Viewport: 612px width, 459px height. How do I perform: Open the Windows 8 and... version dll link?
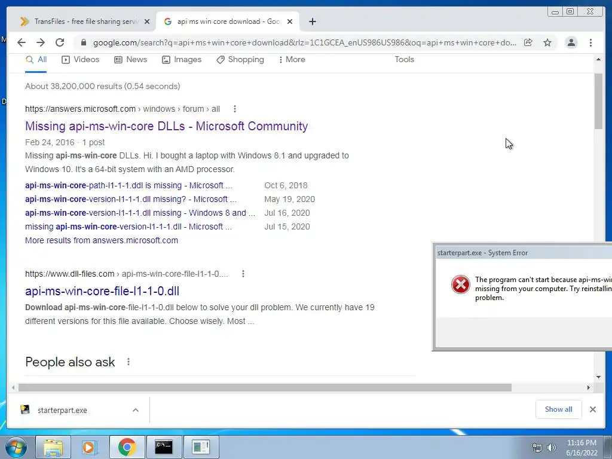click(140, 213)
